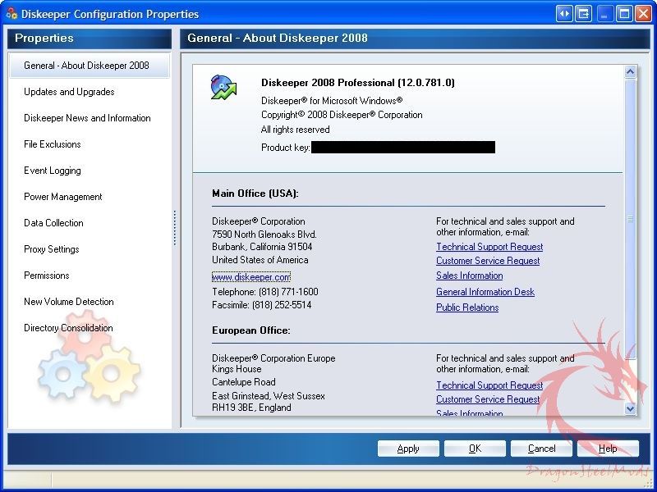Follow the Public Relations email link

(x=467, y=307)
